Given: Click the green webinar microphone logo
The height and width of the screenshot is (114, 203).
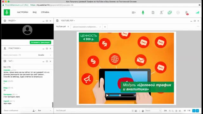Looking at the screenshot, I should 7,12.
